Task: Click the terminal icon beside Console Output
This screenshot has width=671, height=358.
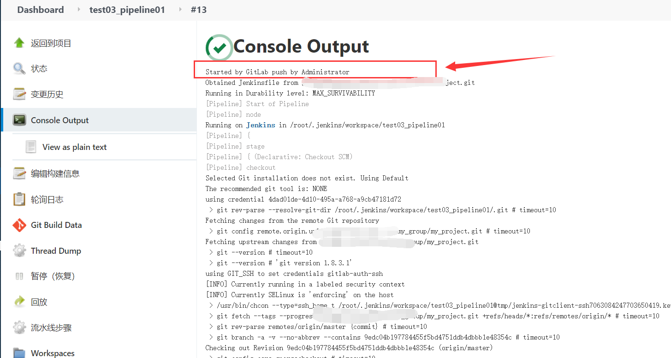Action: coord(19,120)
